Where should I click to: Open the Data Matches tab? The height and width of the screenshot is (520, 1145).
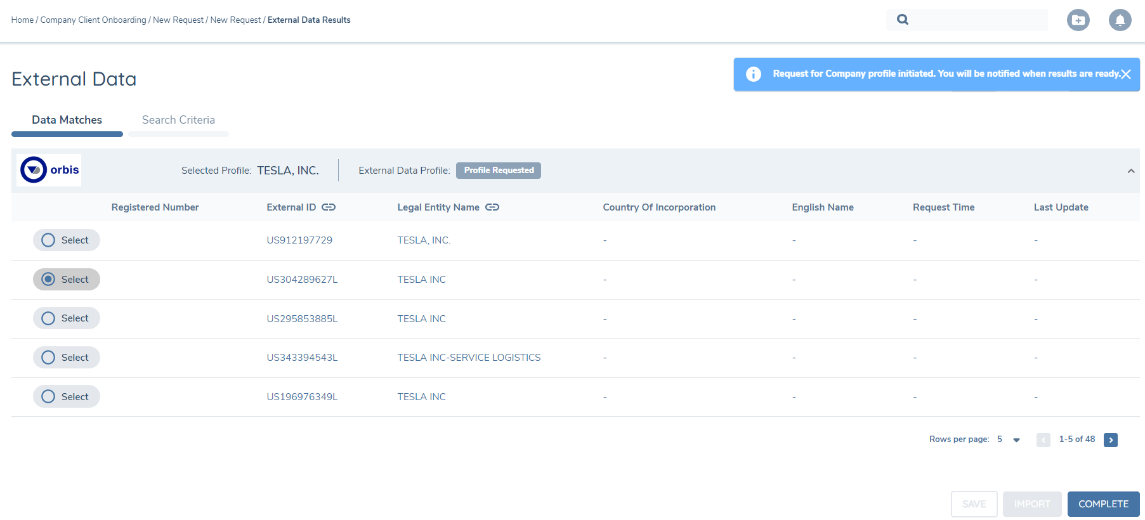67,120
